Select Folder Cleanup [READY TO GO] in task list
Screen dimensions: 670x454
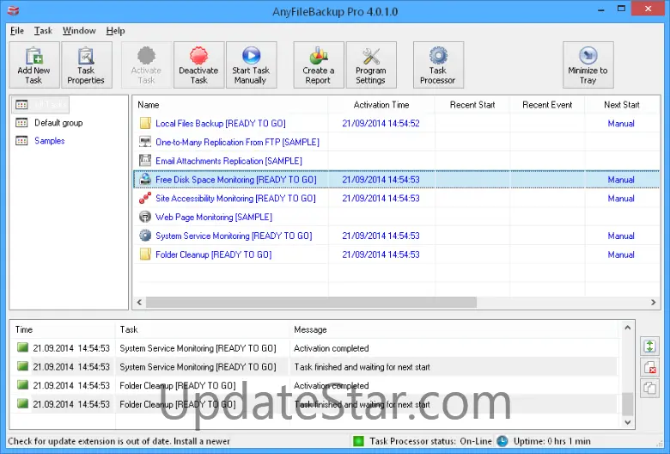pos(214,255)
